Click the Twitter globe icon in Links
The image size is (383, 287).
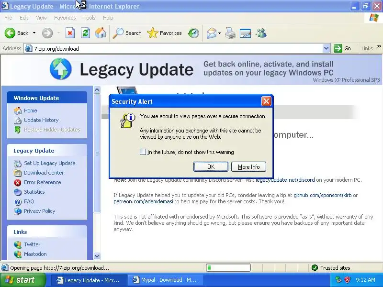pyautogui.click(x=18, y=244)
